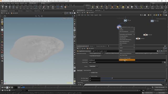
Task: Toggle the viewport pin circle button
Action: (65, 13)
